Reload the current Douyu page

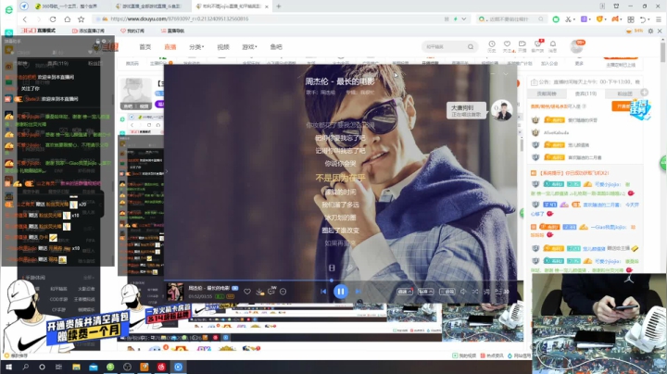pyautogui.click(x=53, y=19)
